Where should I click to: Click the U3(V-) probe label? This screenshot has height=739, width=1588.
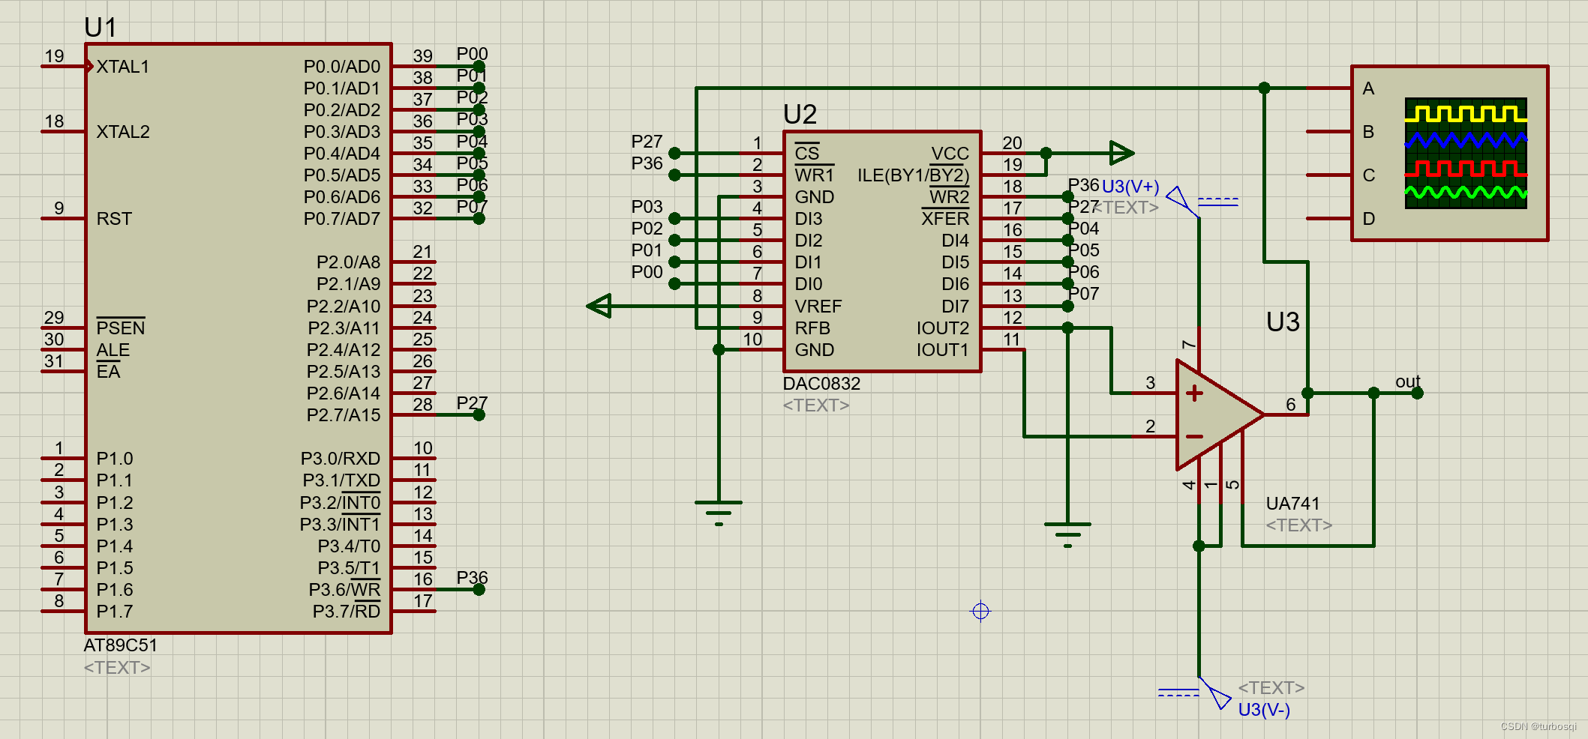tap(1264, 709)
